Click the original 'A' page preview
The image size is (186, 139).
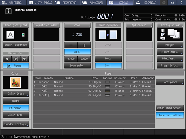10,35
